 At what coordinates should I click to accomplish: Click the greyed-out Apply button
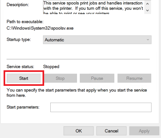144,131
